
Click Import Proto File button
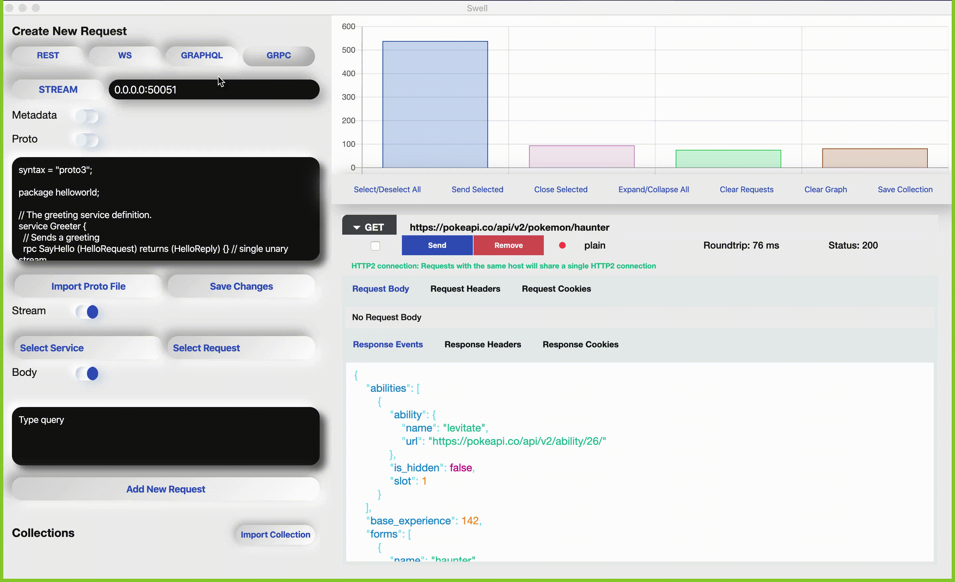click(88, 286)
